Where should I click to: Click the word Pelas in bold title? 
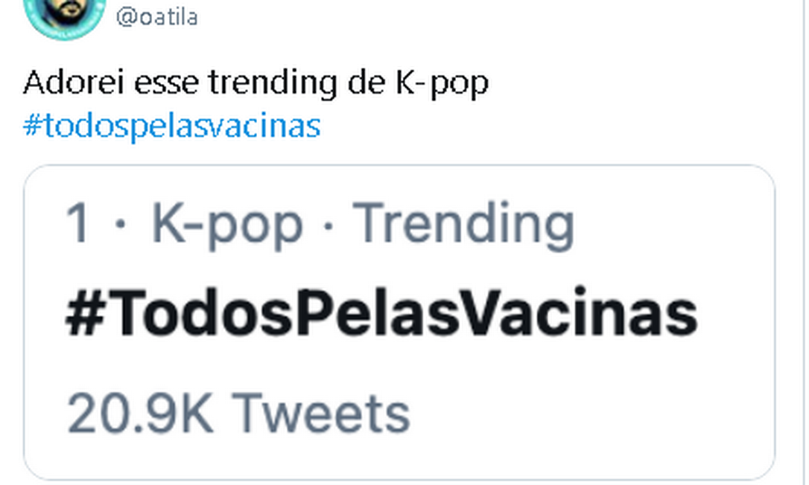tap(409, 315)
